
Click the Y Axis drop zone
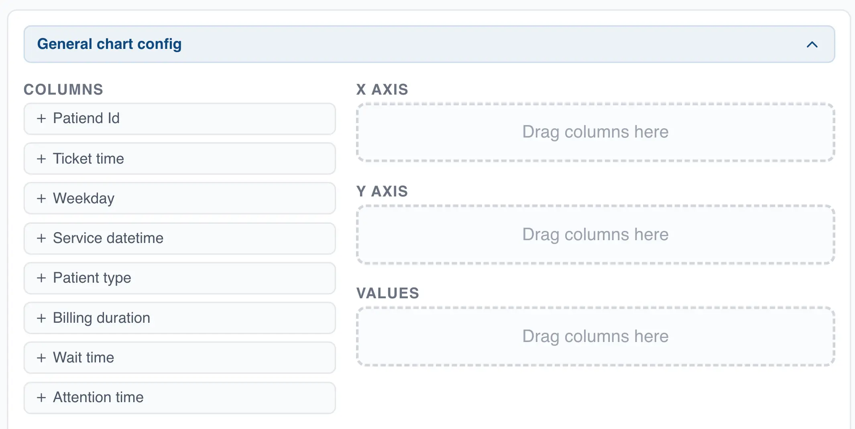pyautogui.click(x=595, y=235)
